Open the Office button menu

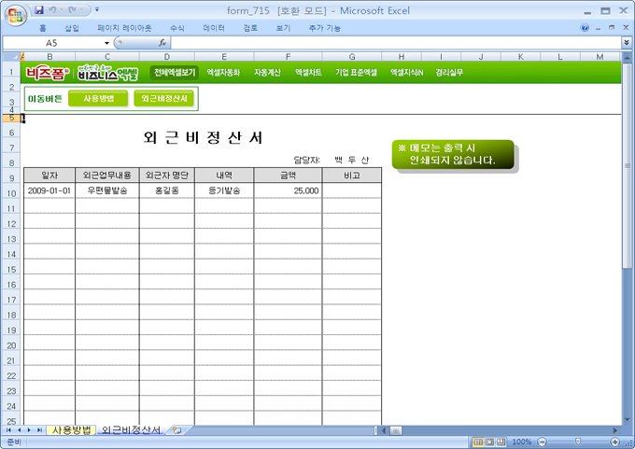15,15
